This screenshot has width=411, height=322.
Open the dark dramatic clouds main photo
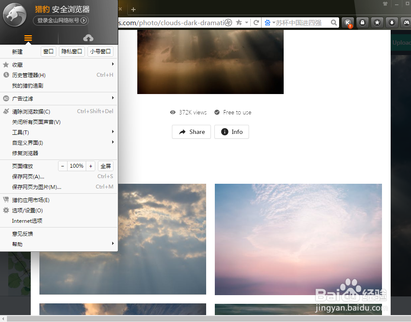coord(210,62)
